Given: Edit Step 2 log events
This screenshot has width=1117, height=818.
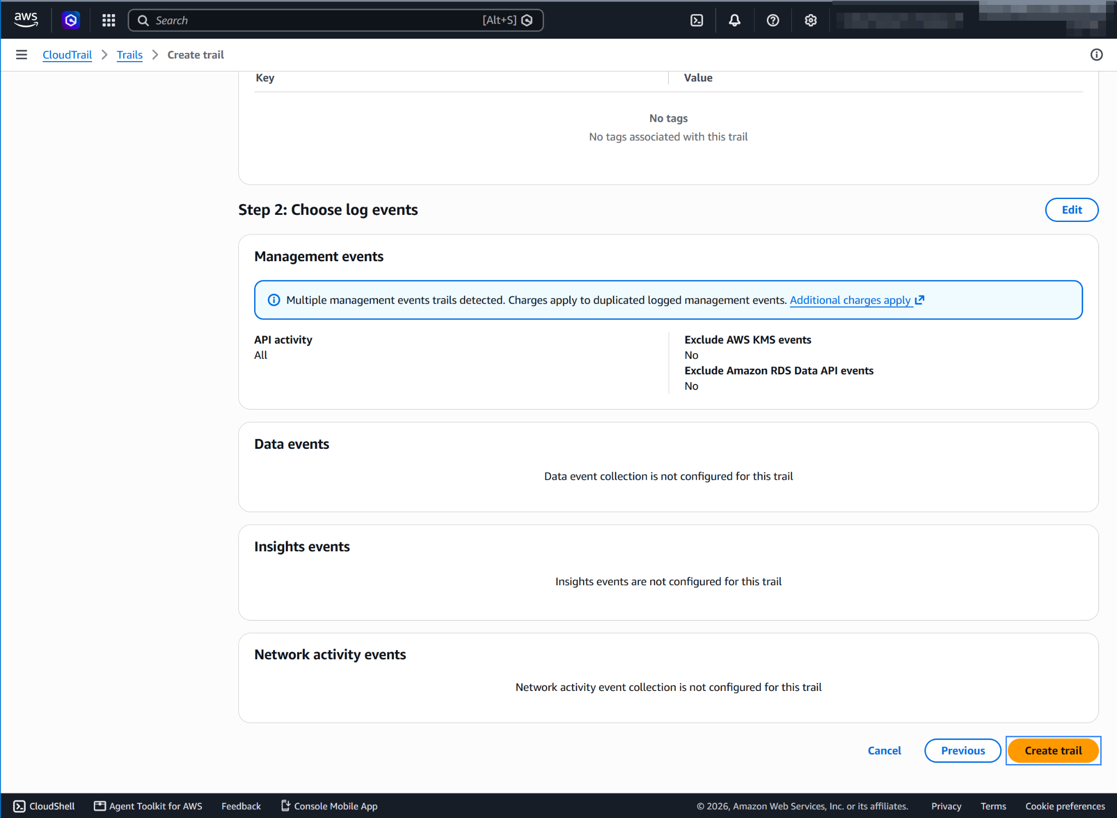Looking at the screenshot, I should 1071,210.
